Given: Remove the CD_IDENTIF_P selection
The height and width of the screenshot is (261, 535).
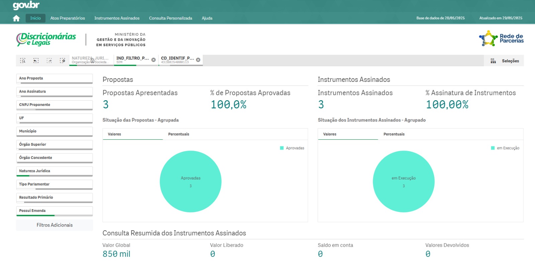Looking at the screenshot, I should 198,60.
